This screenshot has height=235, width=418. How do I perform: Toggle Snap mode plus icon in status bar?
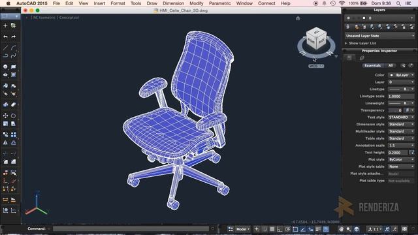(x=257, y=229)
